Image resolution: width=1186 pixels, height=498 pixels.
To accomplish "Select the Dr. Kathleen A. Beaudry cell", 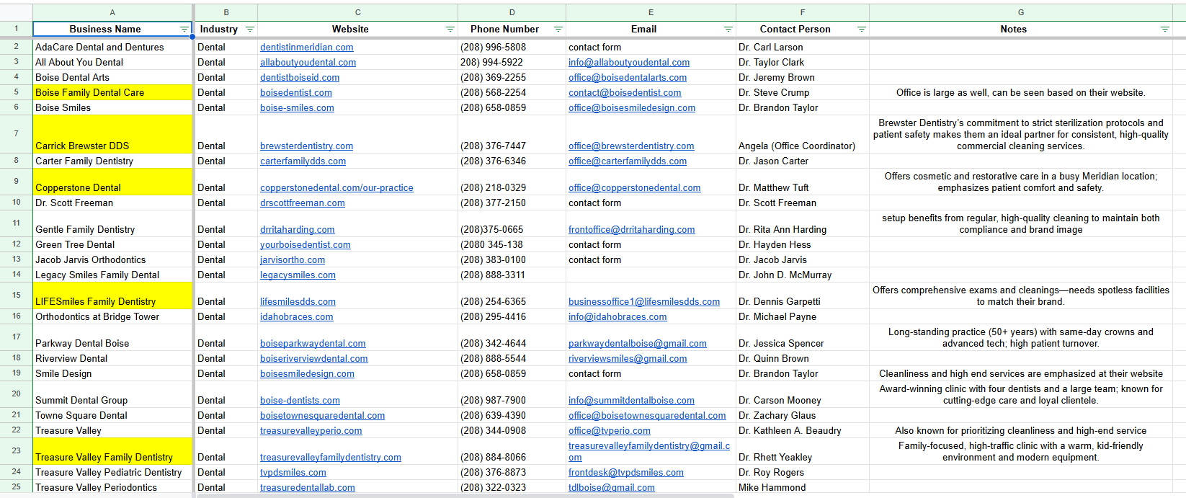I will pos(803,430).
